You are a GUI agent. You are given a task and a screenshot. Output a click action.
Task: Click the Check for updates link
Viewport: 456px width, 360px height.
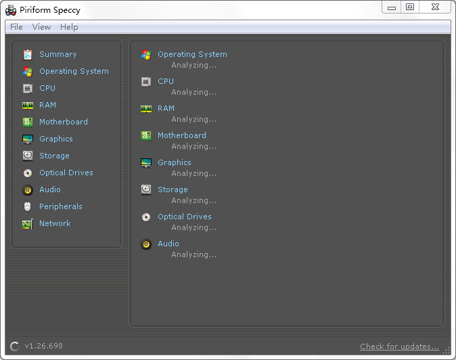pos(399,346)
